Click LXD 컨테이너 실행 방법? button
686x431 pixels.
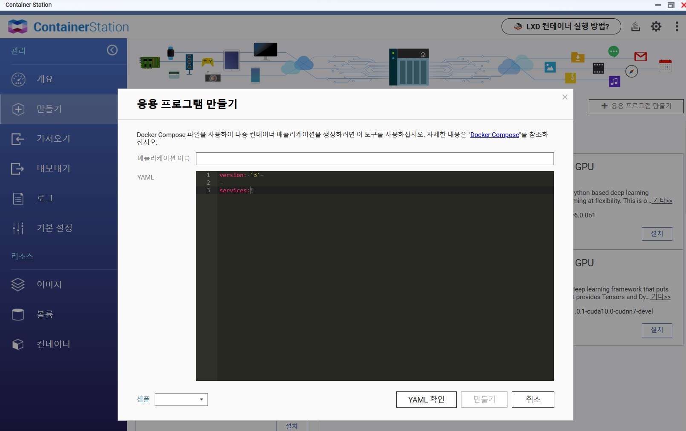[x=561, y=26]
